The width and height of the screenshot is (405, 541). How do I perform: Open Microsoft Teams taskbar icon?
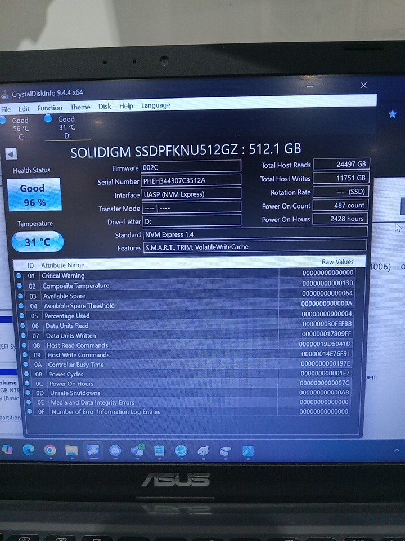point(137,450)
